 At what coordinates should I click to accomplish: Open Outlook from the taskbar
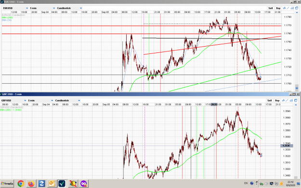tap(52, 184)
